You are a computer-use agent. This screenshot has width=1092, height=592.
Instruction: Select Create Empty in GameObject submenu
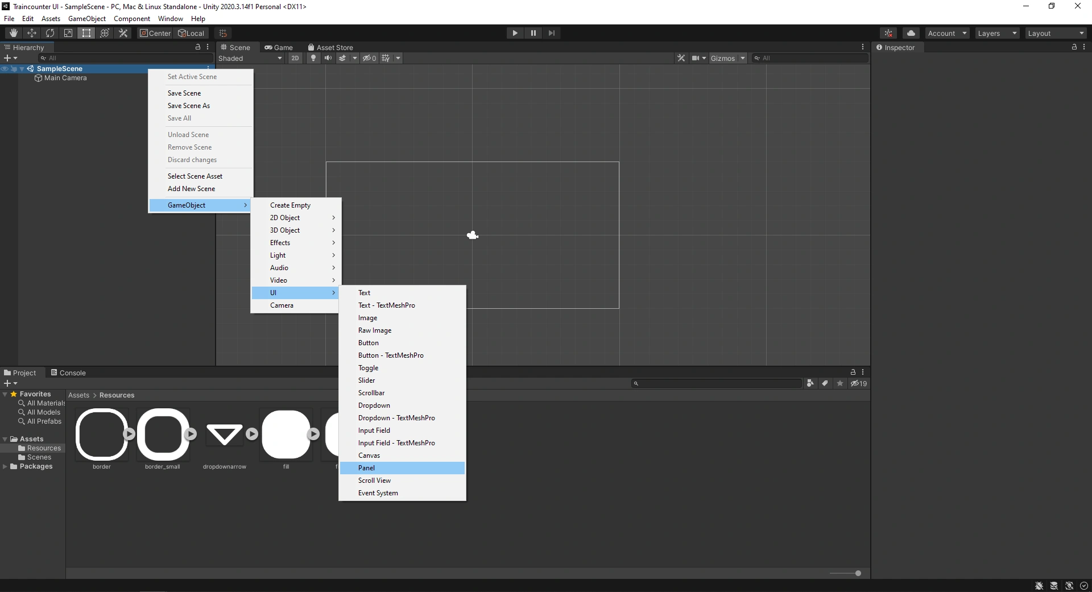tap(296, 205)
